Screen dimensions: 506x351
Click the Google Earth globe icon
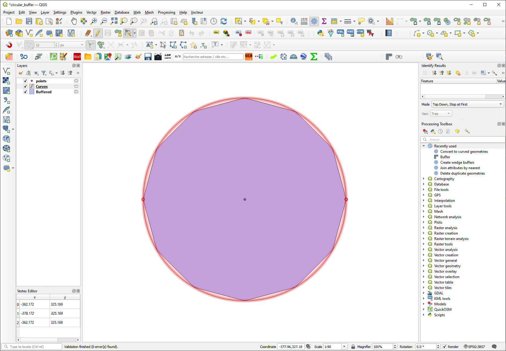pos(304,57)
